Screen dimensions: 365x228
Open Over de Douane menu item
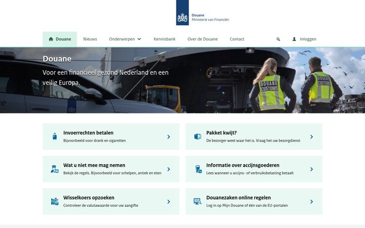coord(202,39)
